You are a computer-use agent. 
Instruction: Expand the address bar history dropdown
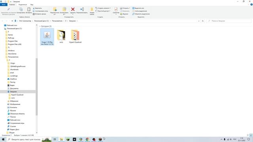point(199,21)
